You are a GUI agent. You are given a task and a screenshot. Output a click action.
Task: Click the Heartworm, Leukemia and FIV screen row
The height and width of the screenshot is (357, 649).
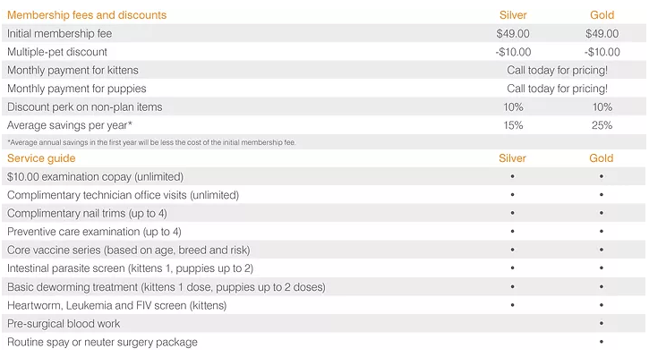coord(324,305)
